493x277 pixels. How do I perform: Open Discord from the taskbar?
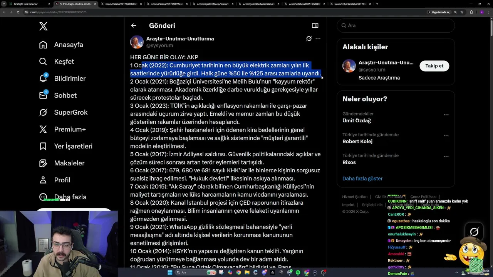tap(264, 272)
